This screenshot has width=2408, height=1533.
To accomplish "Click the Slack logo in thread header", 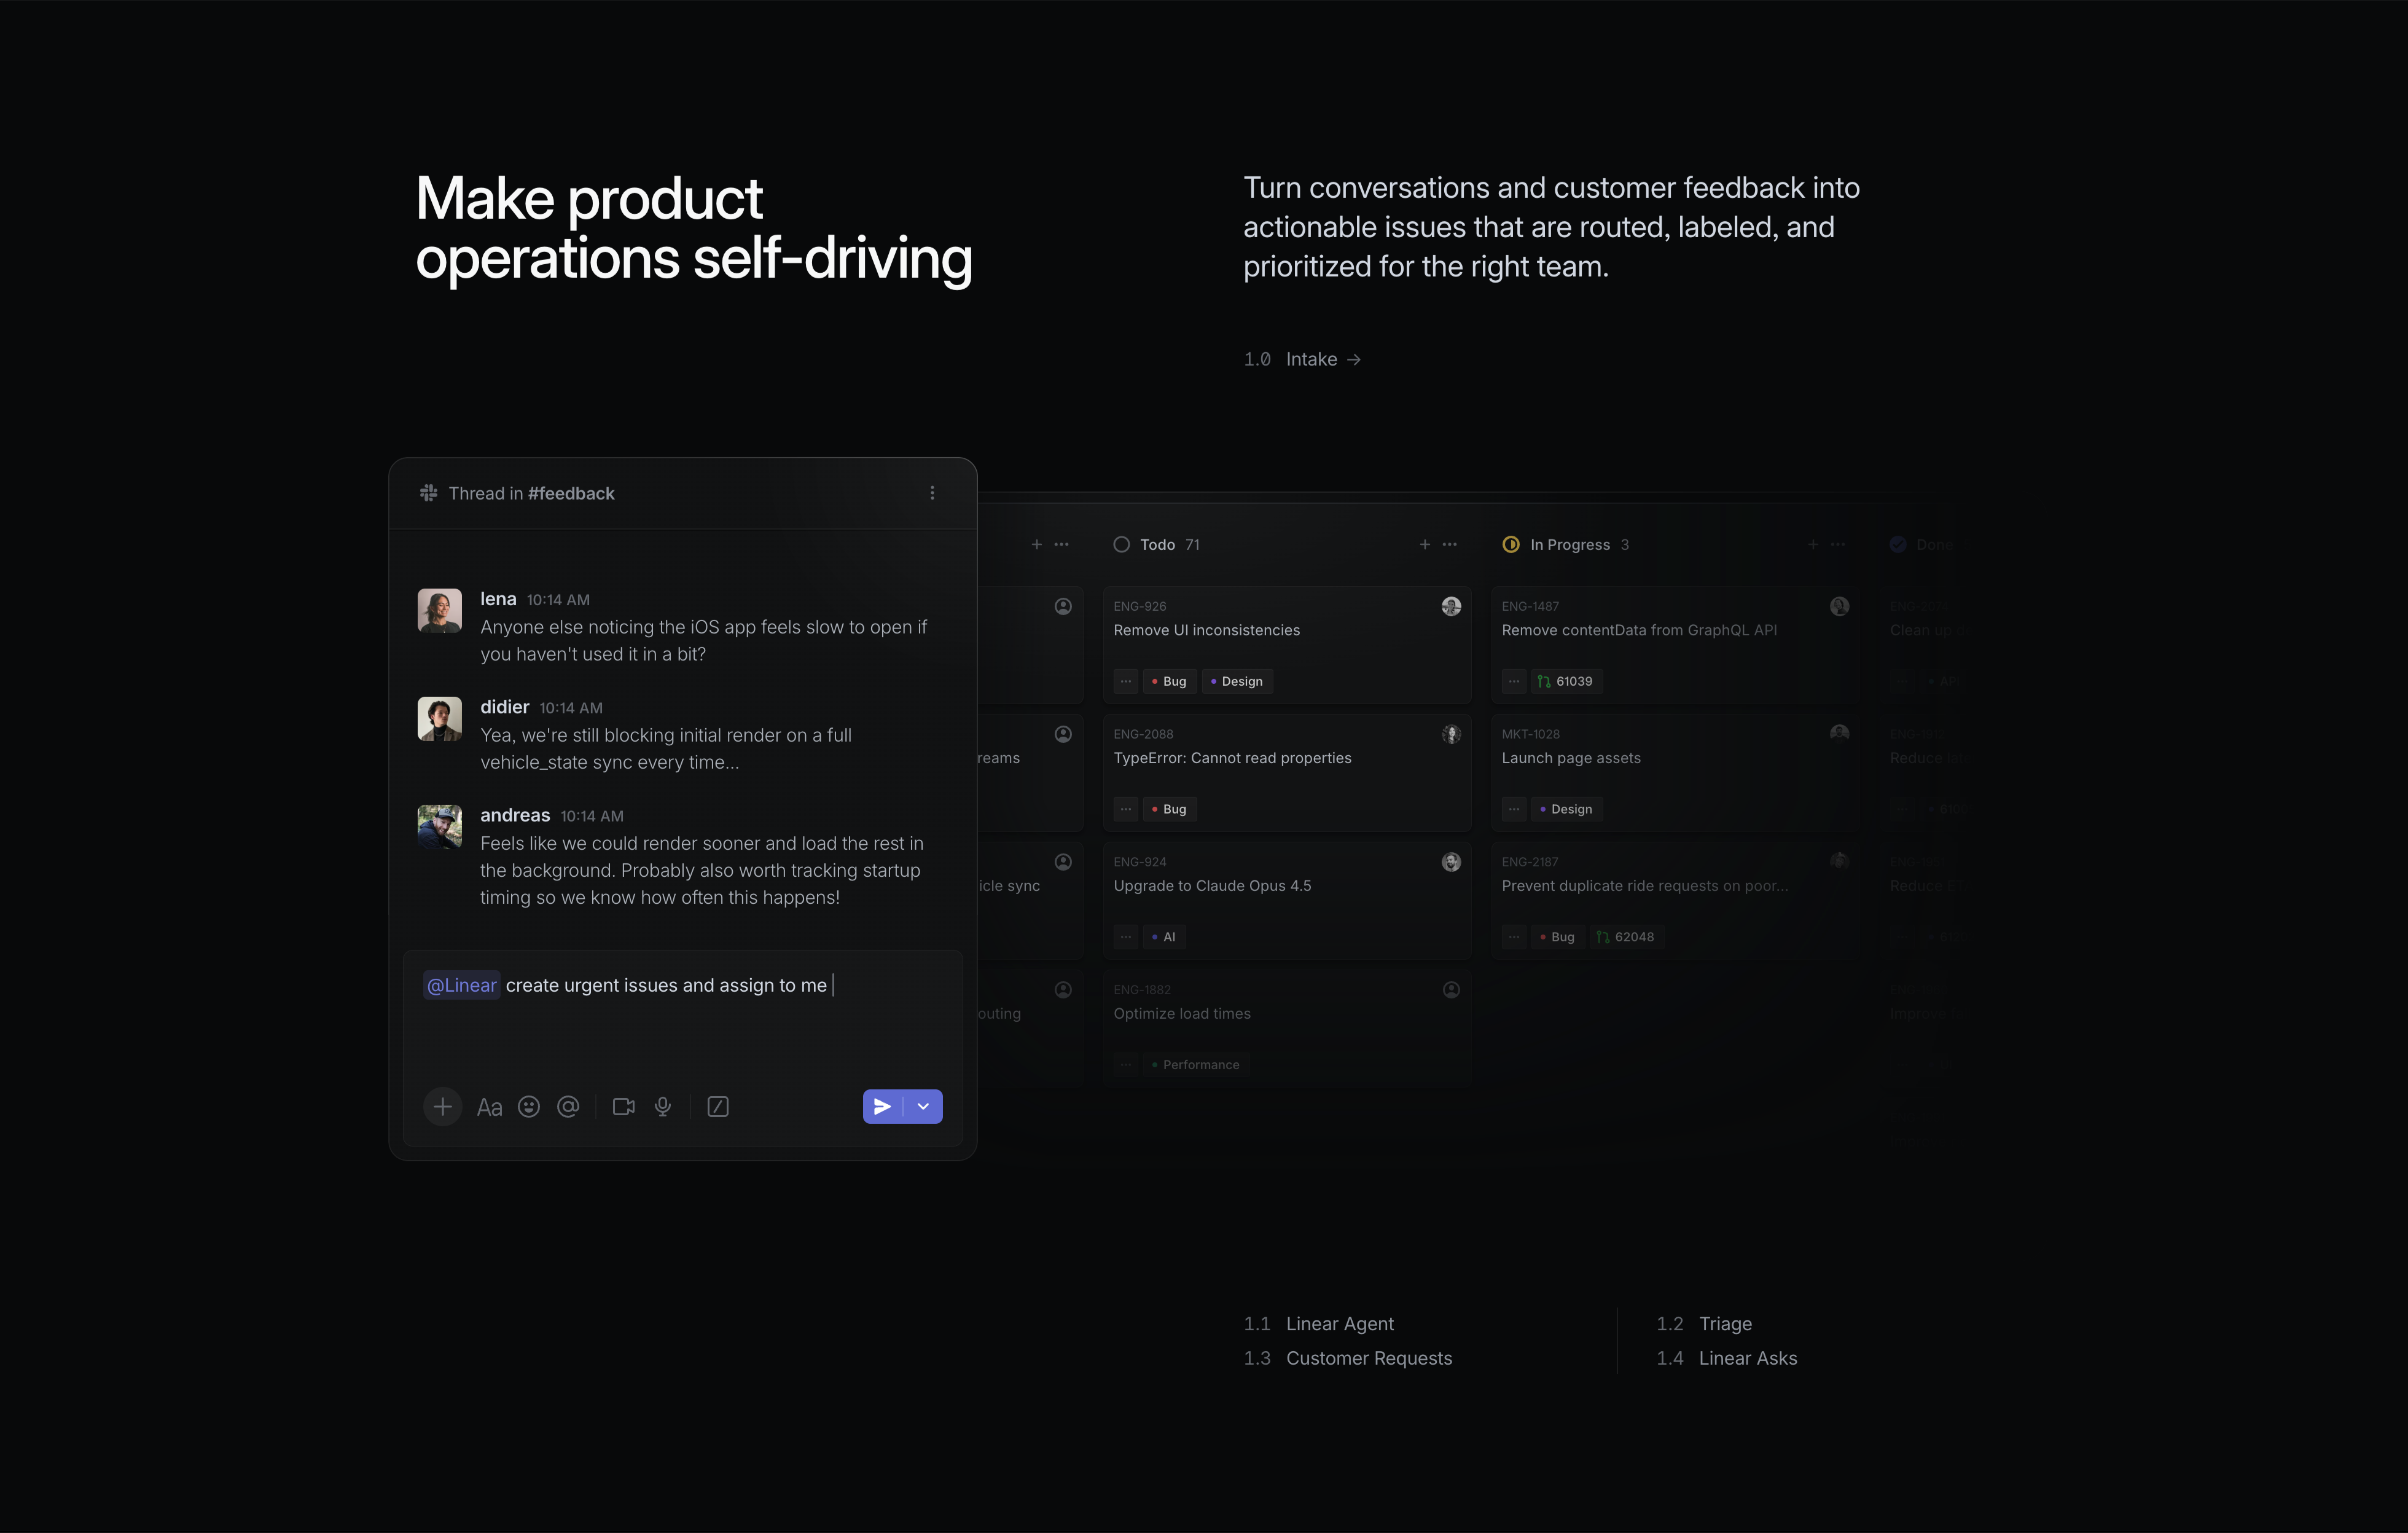I will [x=429, y=493].
